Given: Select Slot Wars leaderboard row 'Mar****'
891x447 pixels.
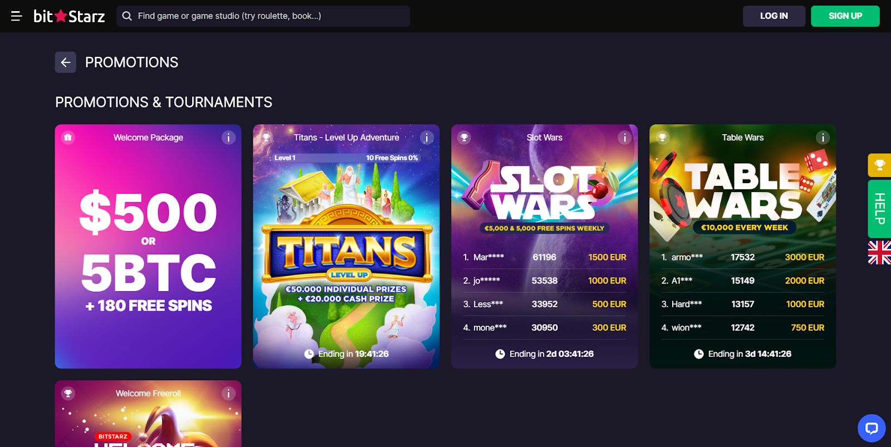Looking at the screenshot, I should coord(545,257).
